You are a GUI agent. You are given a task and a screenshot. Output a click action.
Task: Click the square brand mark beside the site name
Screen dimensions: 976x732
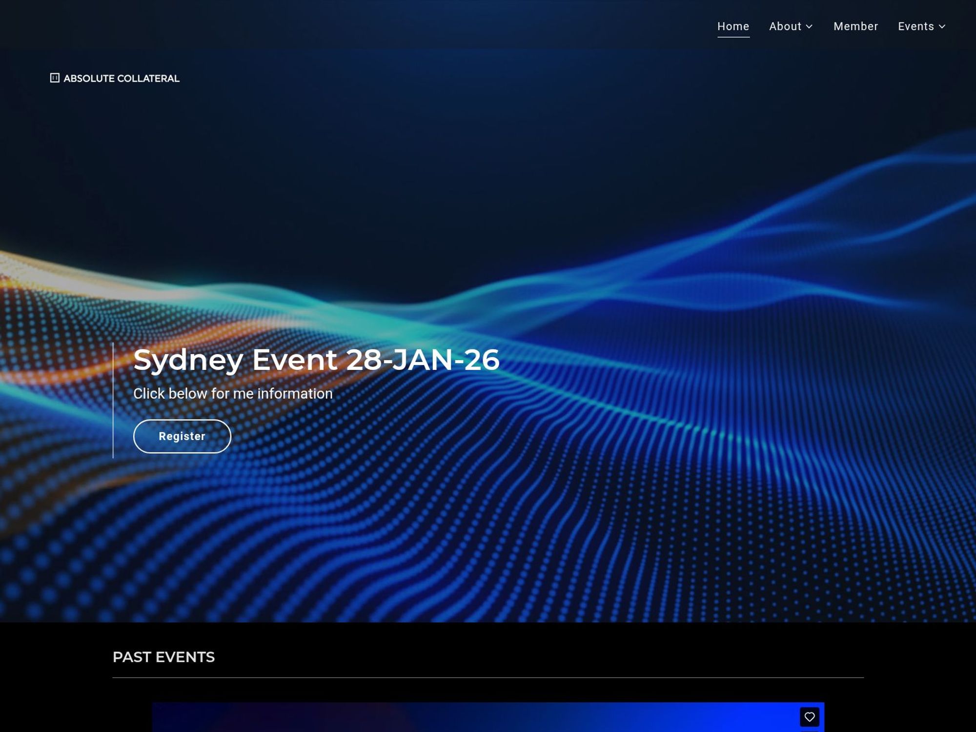click(x=55, y=78)
